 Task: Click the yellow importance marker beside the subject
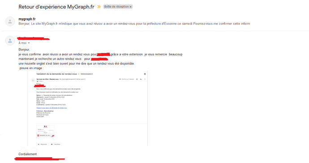[99, 7]
